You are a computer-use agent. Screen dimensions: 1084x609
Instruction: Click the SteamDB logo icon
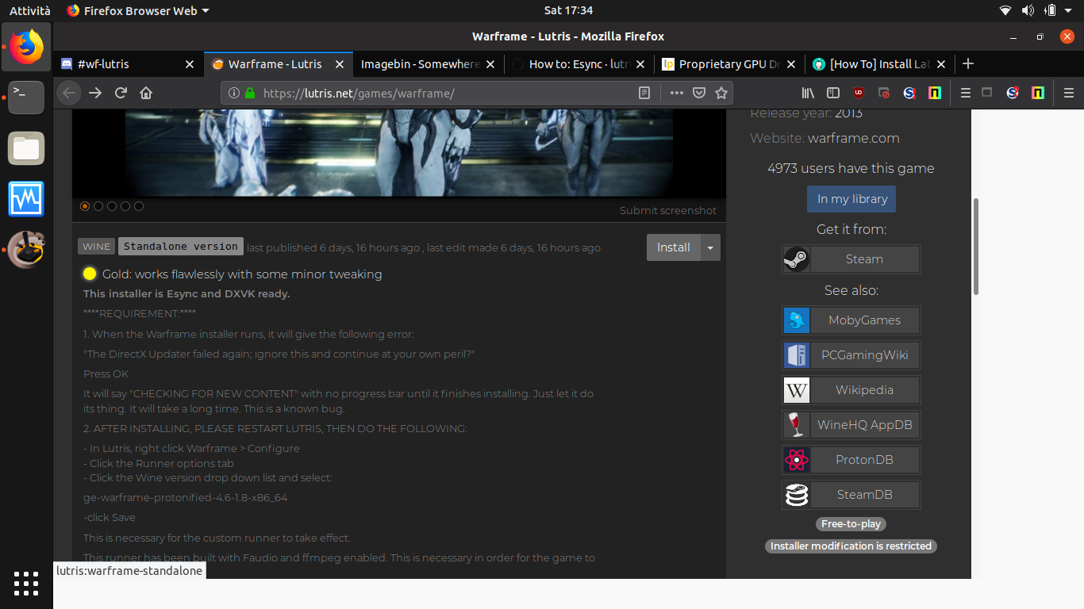coord(797,495)
